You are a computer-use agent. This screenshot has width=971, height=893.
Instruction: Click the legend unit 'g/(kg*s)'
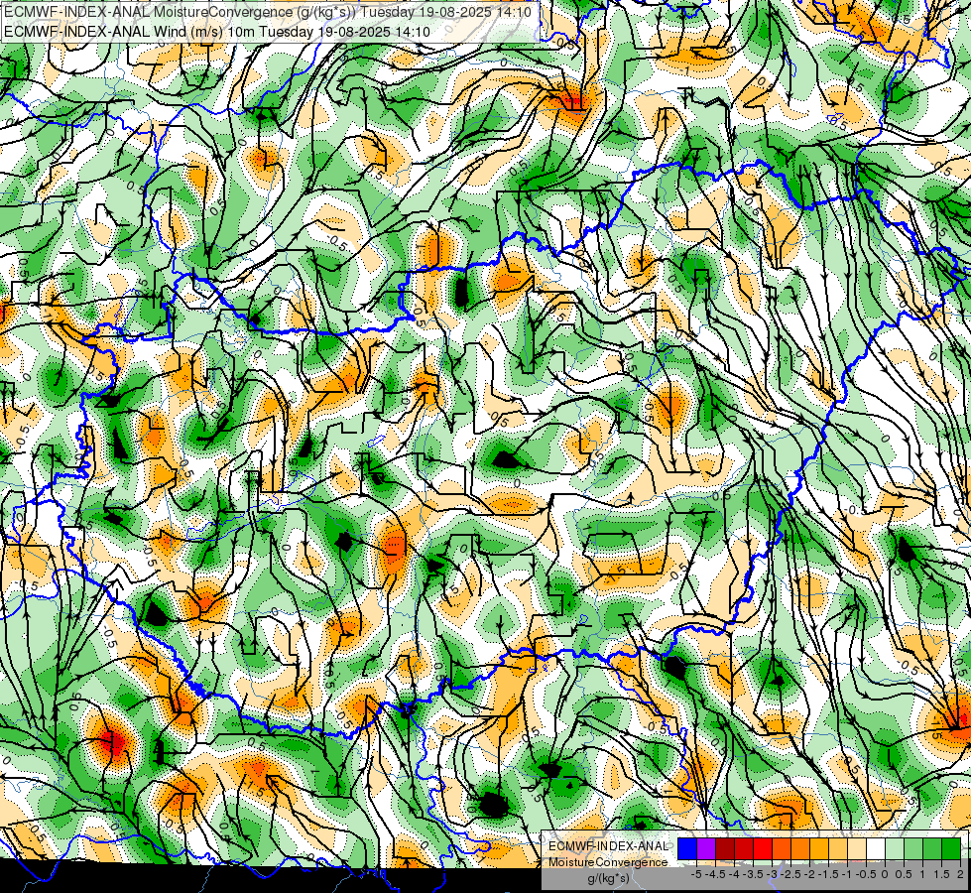click(x=609, y=879)
